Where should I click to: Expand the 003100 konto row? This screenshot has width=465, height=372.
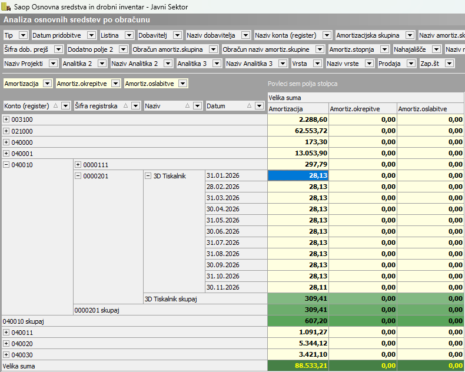pos(6,119)
